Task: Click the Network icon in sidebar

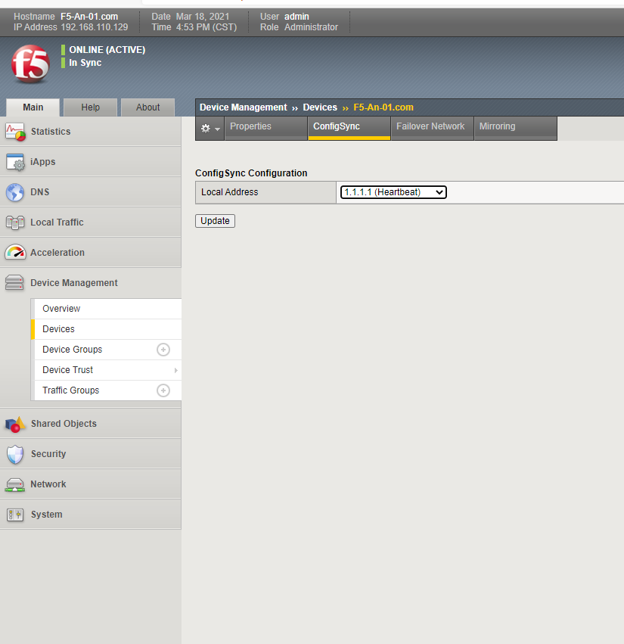Action: pos(15,484)
